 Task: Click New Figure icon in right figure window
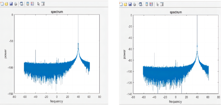(121, 4)
